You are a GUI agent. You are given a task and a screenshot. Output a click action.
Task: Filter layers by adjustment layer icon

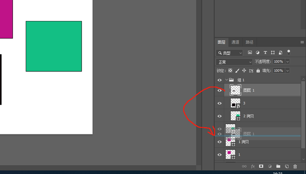(x=258, y=52)
